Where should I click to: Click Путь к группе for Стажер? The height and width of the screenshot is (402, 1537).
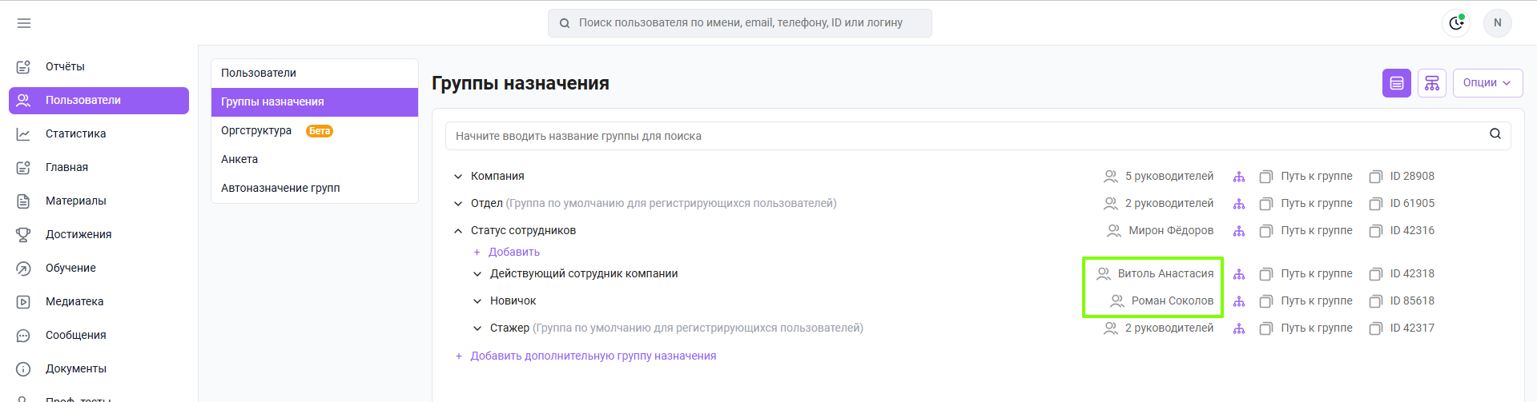(1316, 328)
